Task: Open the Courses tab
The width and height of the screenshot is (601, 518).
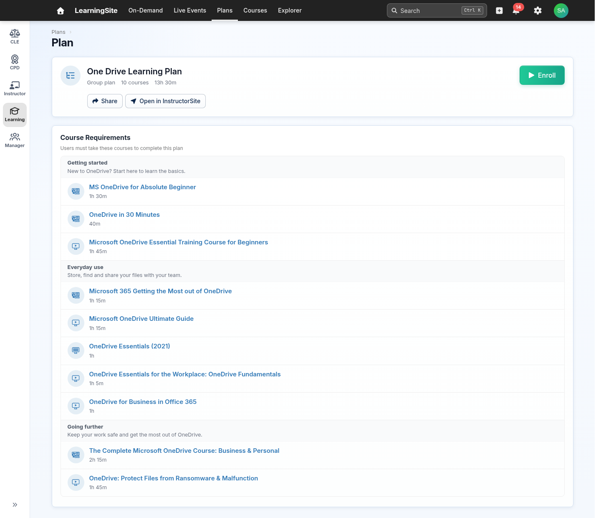Action: 255,10
